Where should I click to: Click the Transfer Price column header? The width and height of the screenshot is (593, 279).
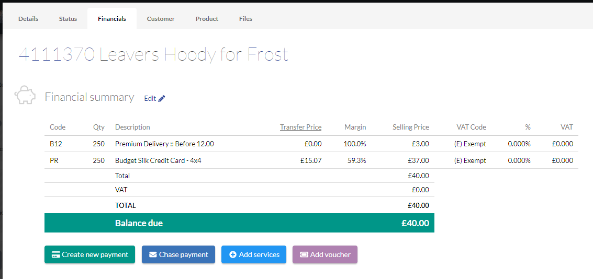click(x=300, y=127)
